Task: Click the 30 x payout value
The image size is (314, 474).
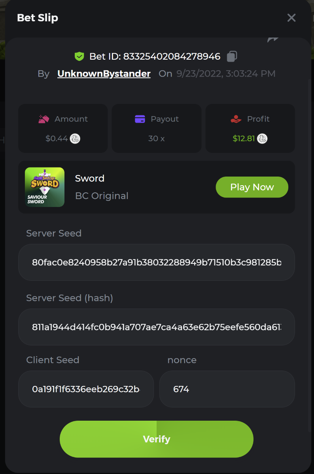Action: click(x=157, y=139)
